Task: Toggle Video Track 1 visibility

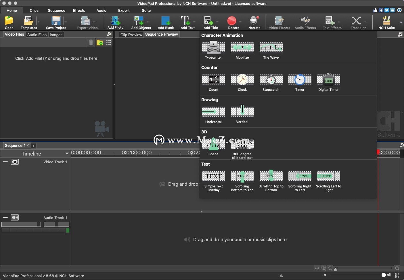Action: [x=15, y=162]
